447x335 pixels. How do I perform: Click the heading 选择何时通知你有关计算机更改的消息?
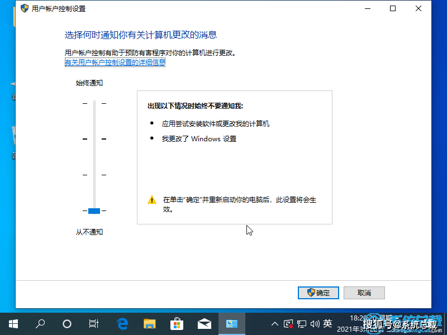[x=141, y=35]
